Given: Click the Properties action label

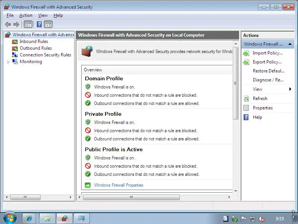Looking at the screenshot, I should tap(263, 108).
